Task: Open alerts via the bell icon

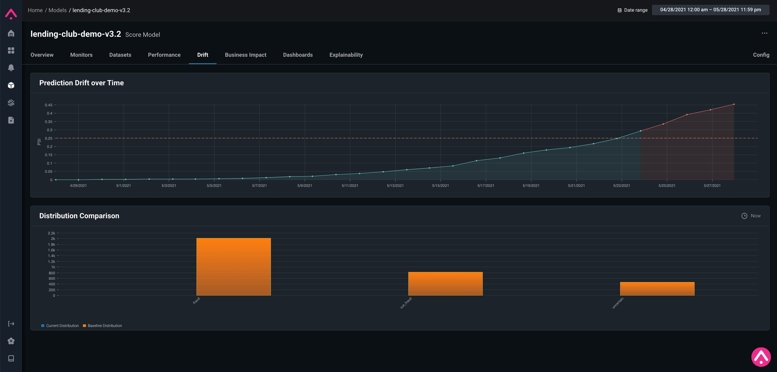Action: pyautogui.click(x=11, y=68)
